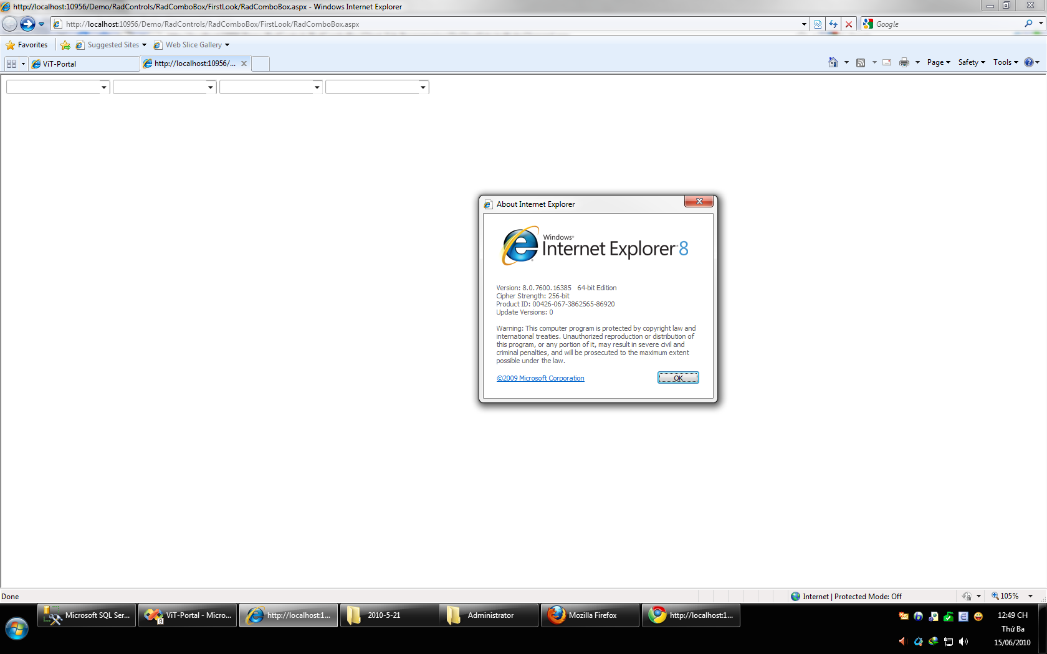
Task: Click Add to Favorites Bar icon
Action: pyautogui.click(x=65, y=45)
